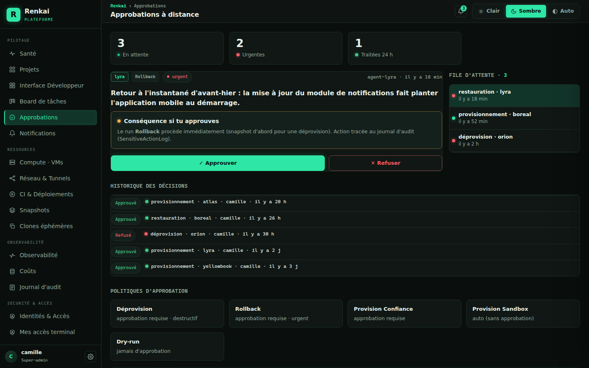Open the Rollback policy card
This screenshot has height=368, width=589.
pyautogui.click(x=286, y=314)
